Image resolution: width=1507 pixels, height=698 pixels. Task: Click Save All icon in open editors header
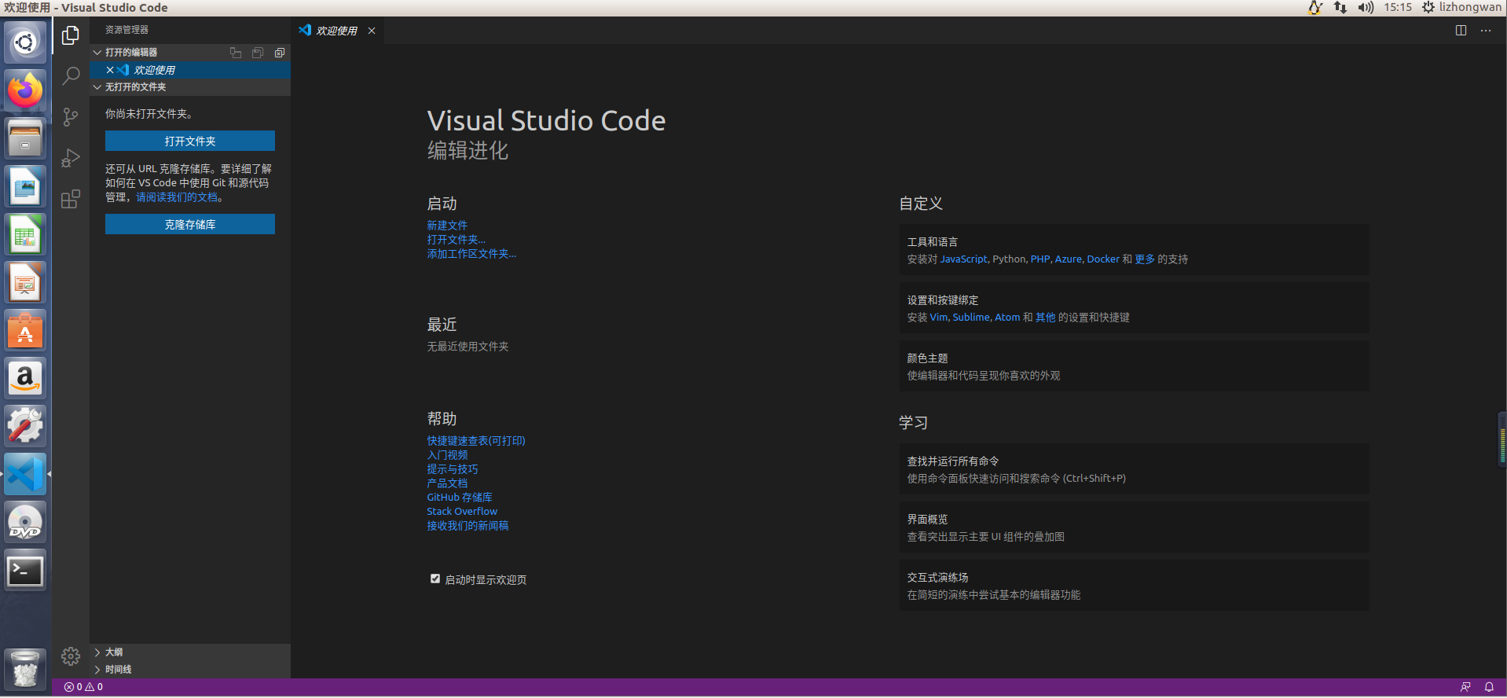[x=258, y=53]
